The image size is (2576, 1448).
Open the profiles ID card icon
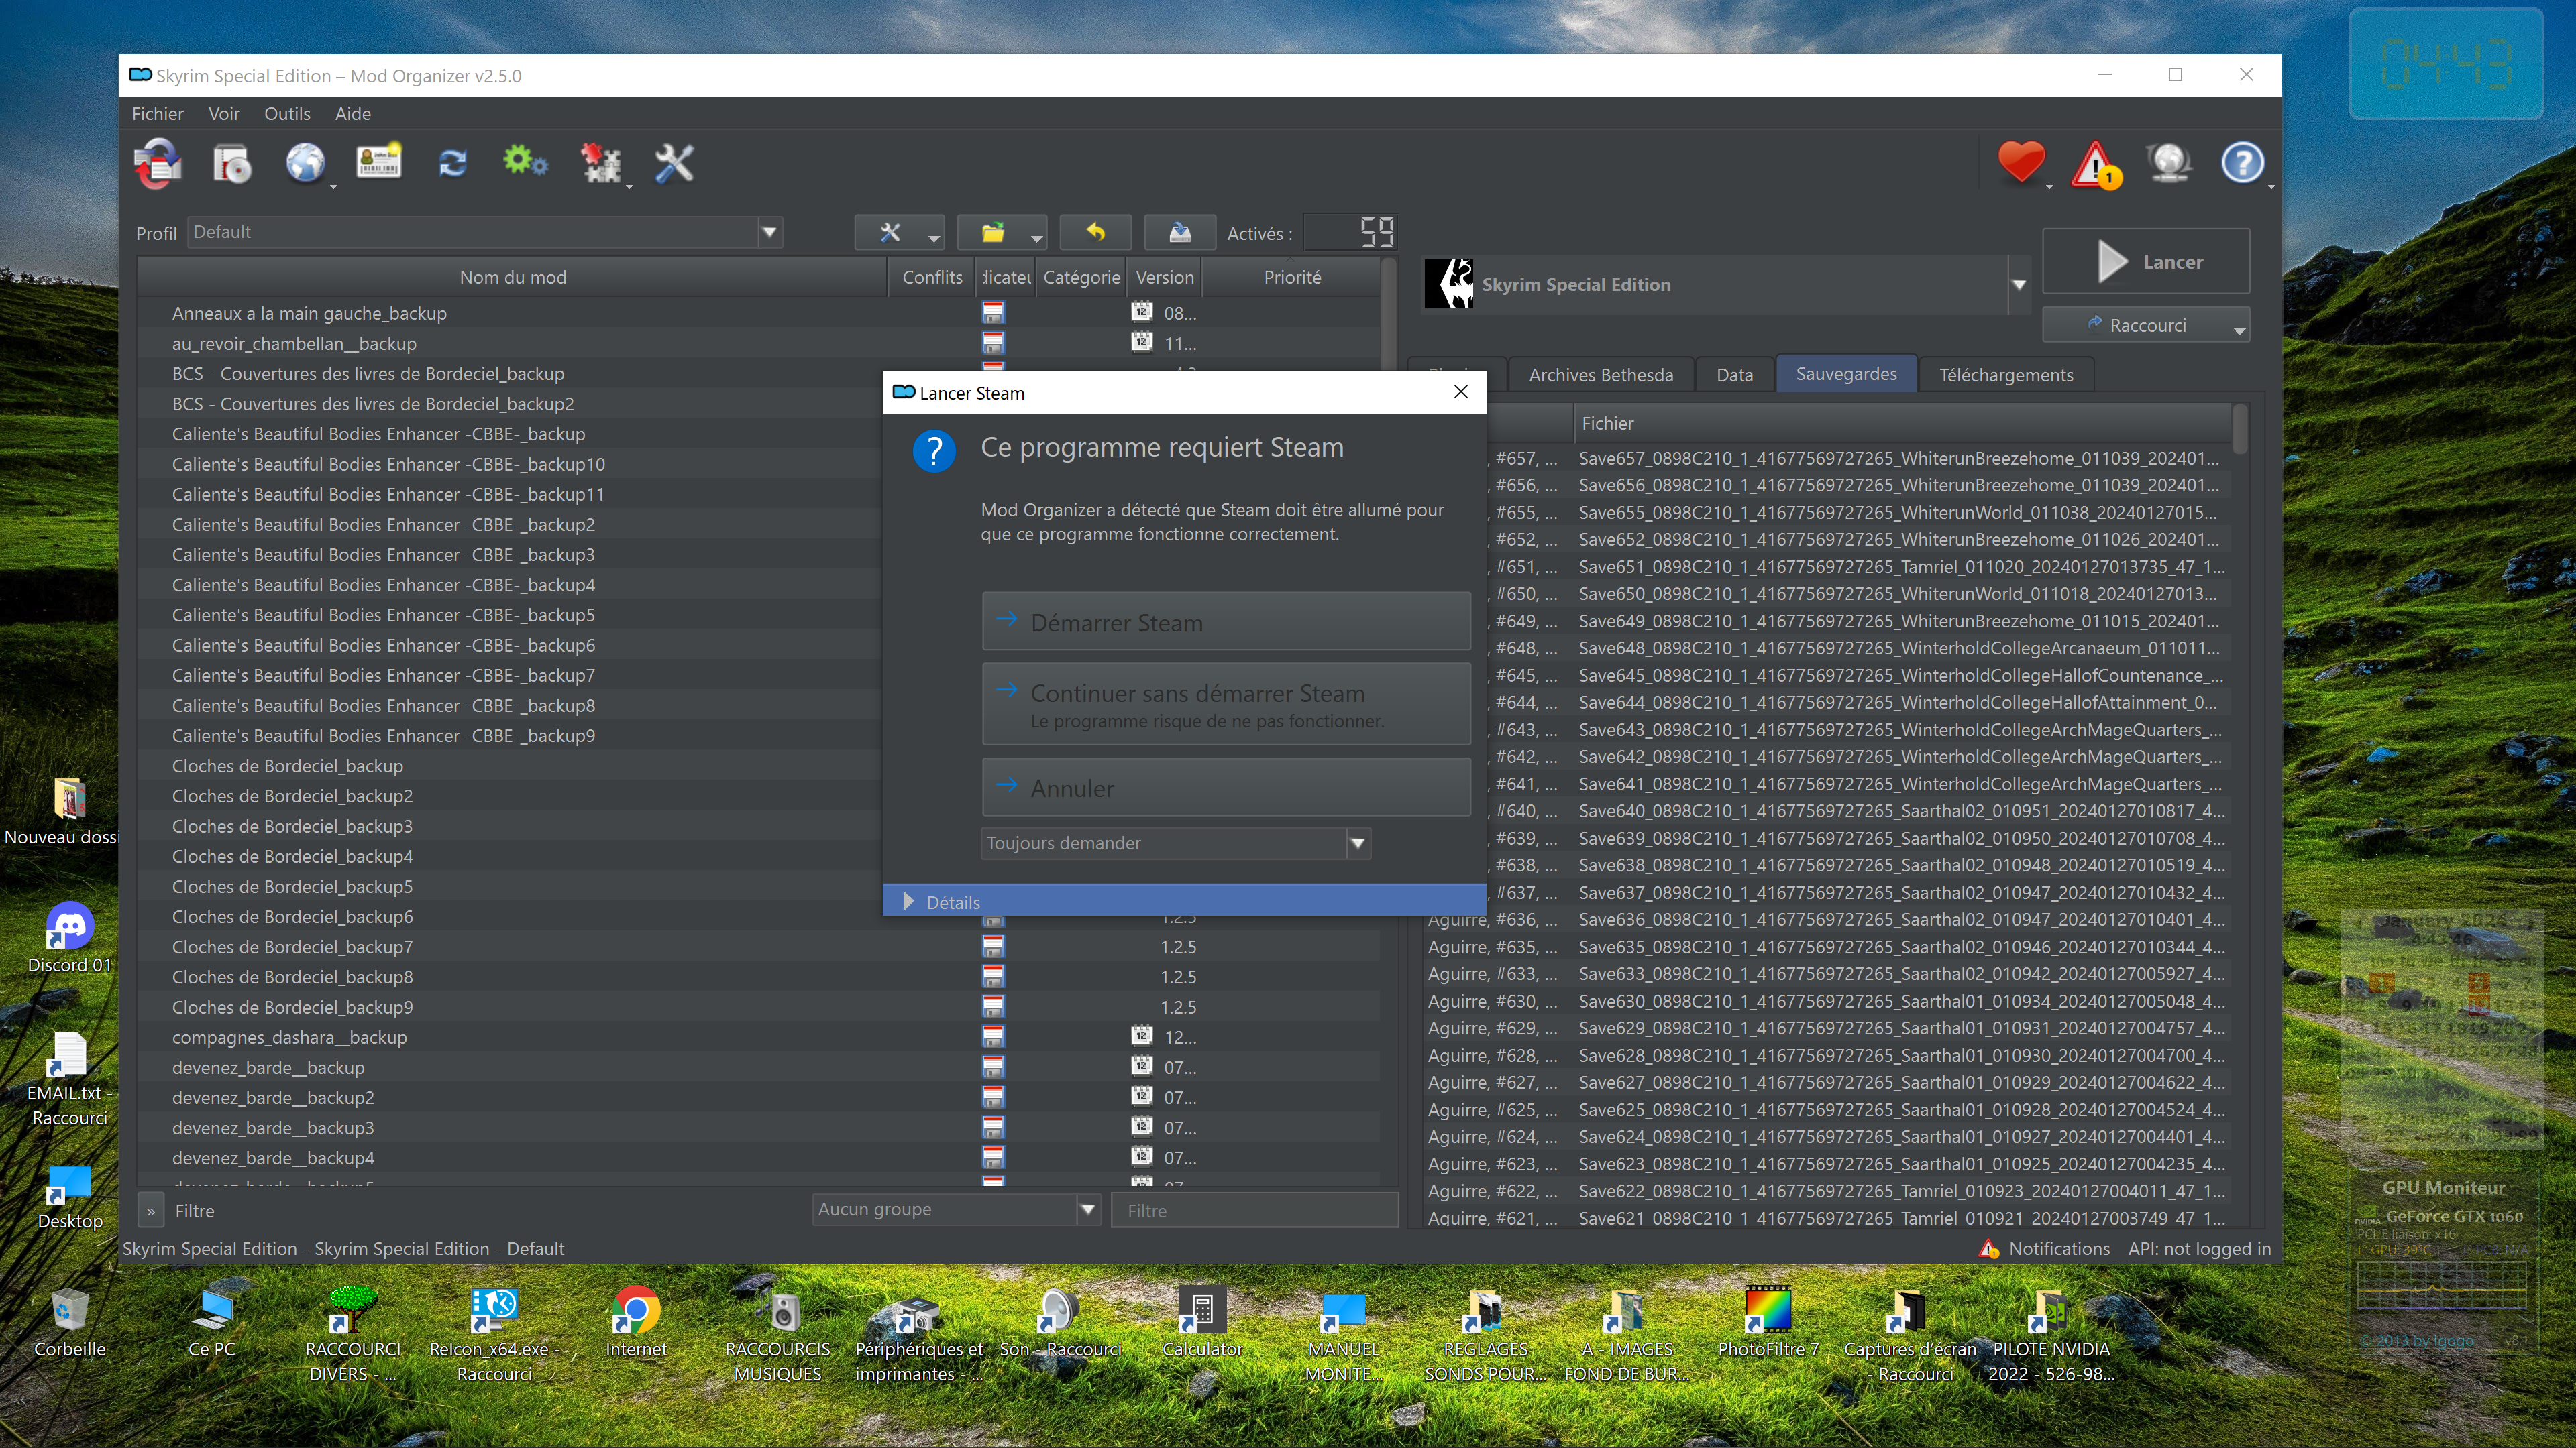click(x=379, y=161)
